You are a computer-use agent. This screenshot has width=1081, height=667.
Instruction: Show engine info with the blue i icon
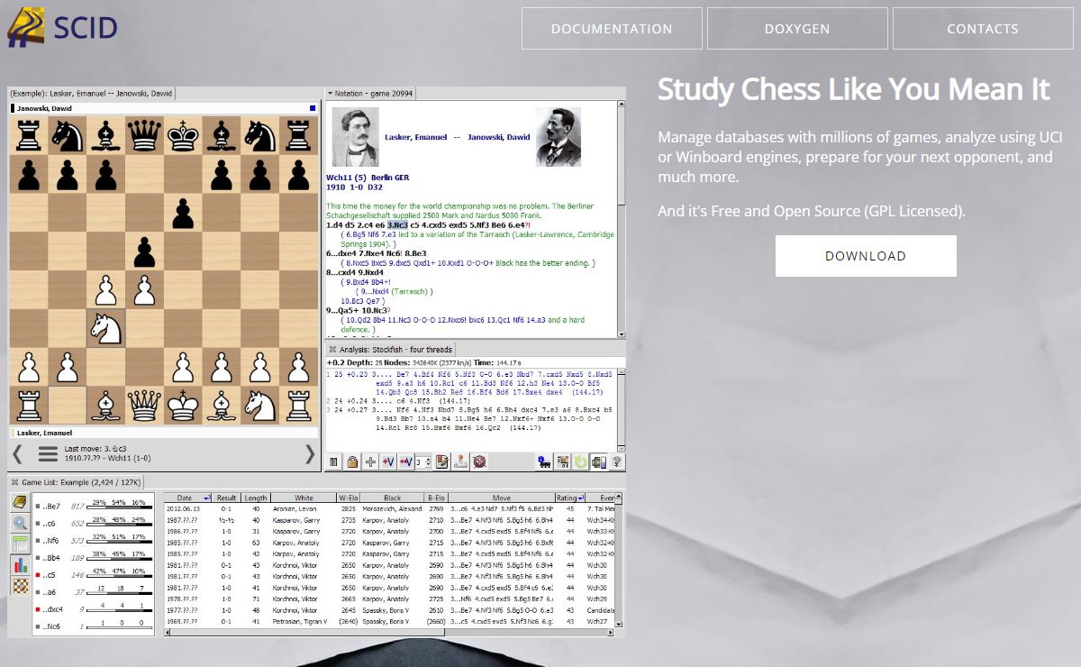point(544,461)
